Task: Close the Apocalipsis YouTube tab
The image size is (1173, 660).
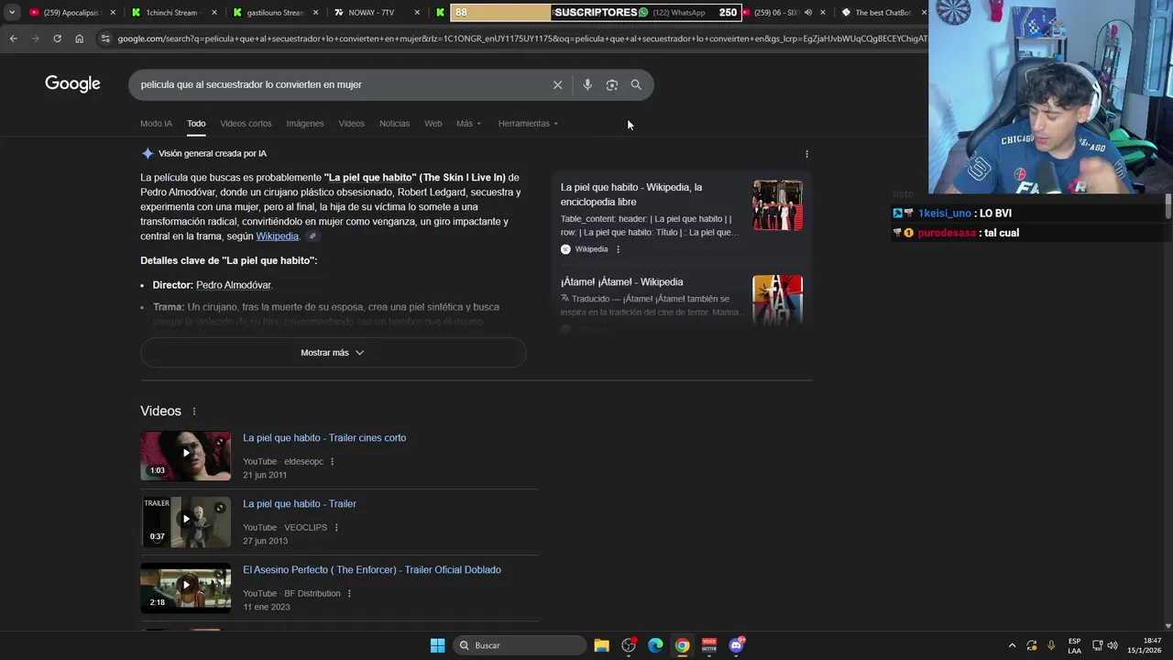Action: point(113,13)
